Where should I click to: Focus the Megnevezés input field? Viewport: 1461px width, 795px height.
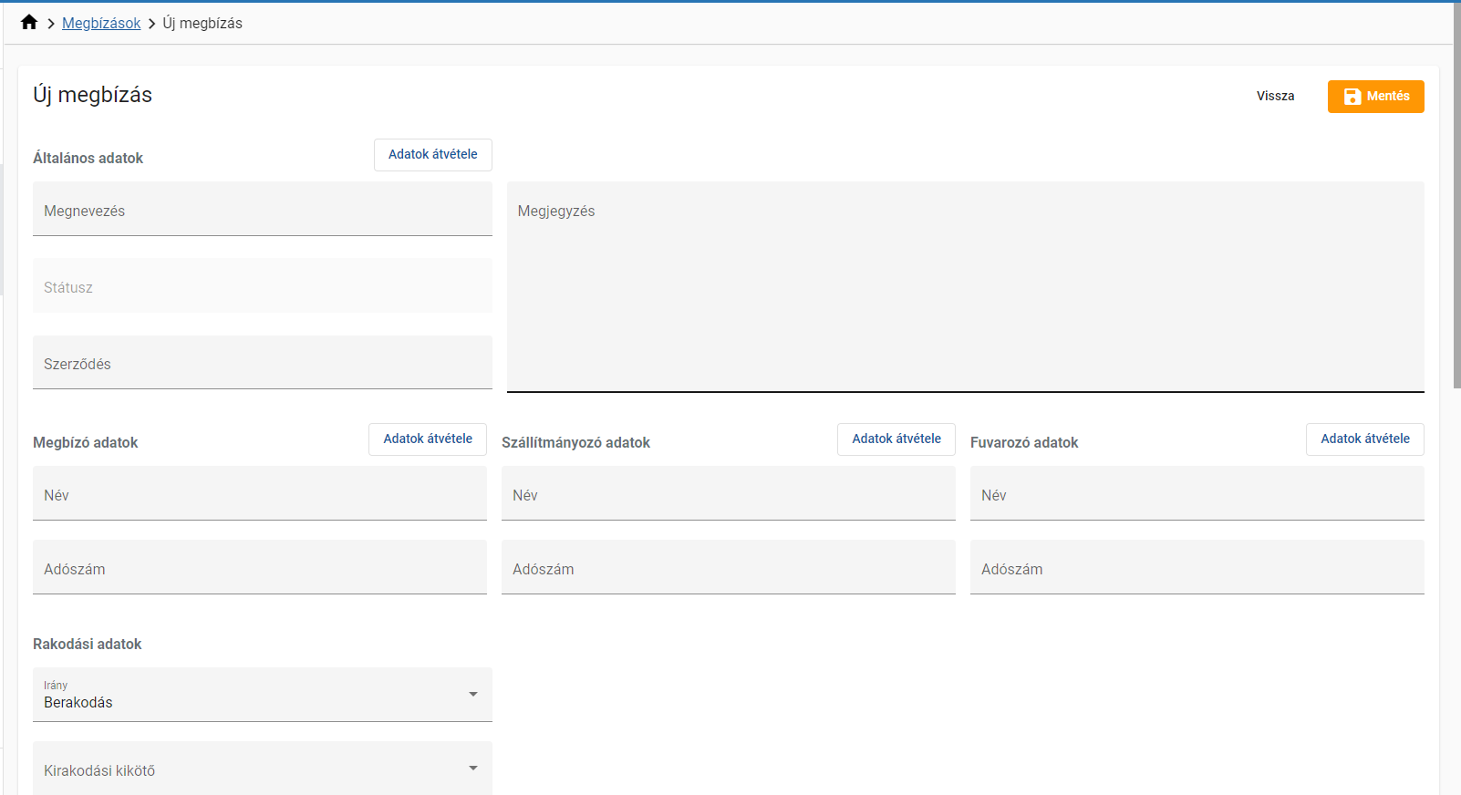point(262,211)
